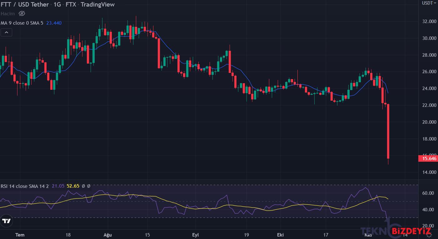The width and height of the screenshot is (438, 239).
Task: Click the MA 9 close indicator legend
Action: point(22,23)
